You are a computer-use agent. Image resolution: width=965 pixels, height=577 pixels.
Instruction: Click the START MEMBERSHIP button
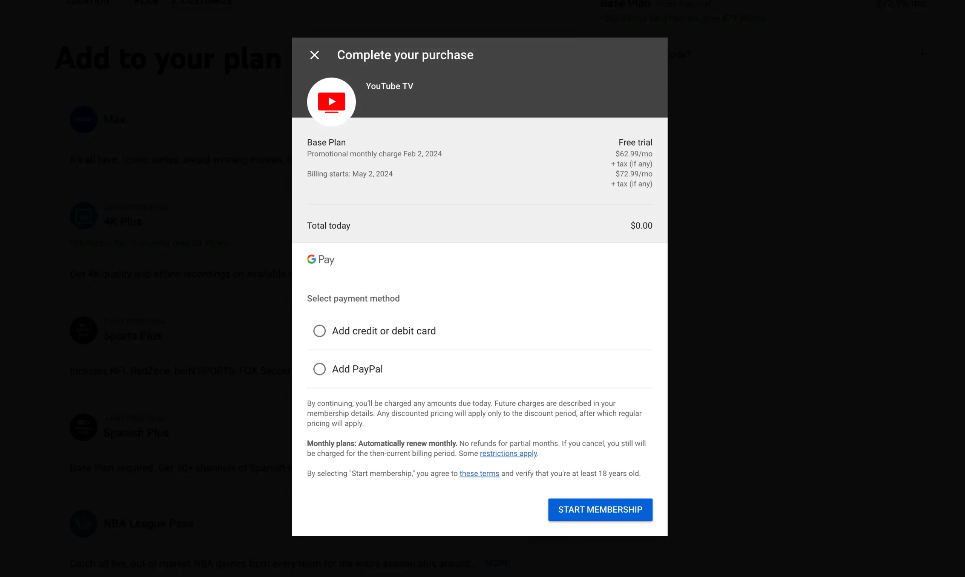coord(600,509)
